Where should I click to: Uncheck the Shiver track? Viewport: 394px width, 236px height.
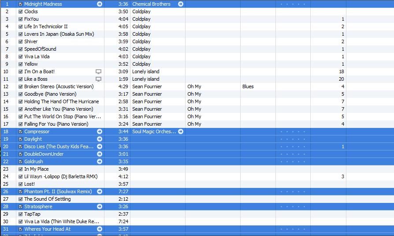[x=21, y=42]
